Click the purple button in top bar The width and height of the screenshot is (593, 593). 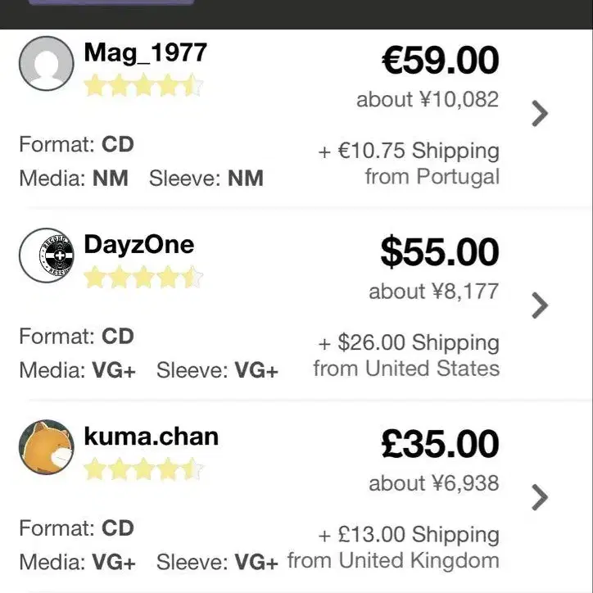[x=111, y=2]
